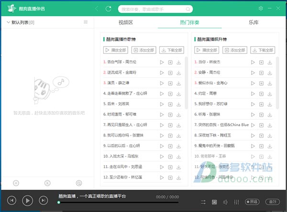This screenshot has height=212, width=287.
Task: Click the circled K icon in sidebar
Action: pyautogui.click(x=47, y=183)
